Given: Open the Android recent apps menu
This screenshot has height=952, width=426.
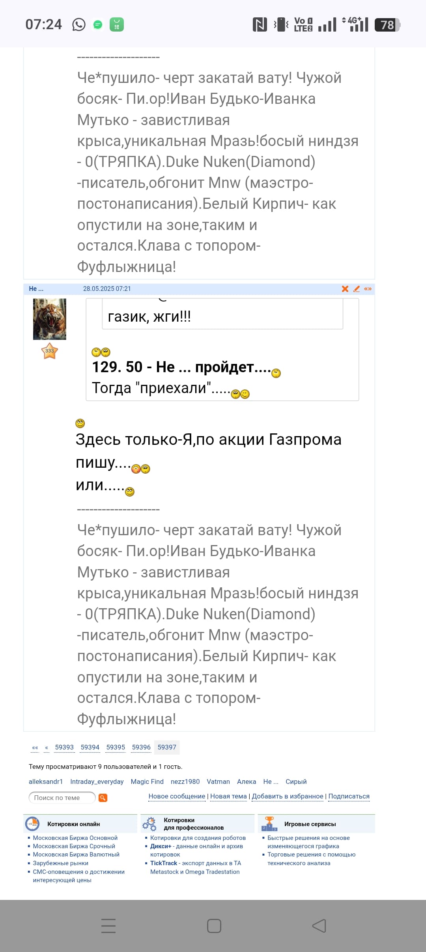Looking at the screenshot, I should point(108,926).
